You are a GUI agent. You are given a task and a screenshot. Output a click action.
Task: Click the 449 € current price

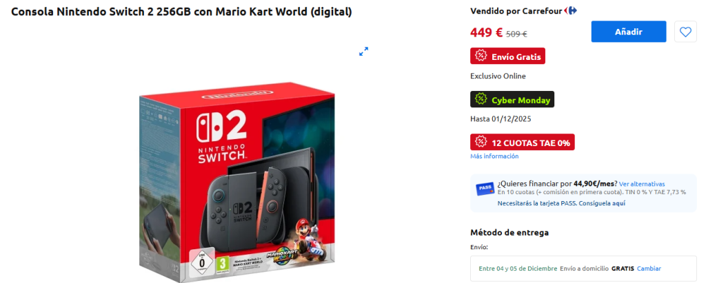click(x=486, y=32)
